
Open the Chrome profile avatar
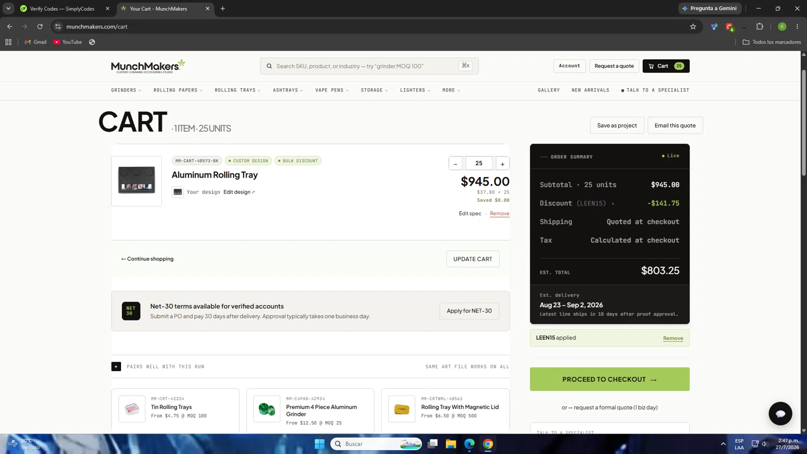click(782, 26)
